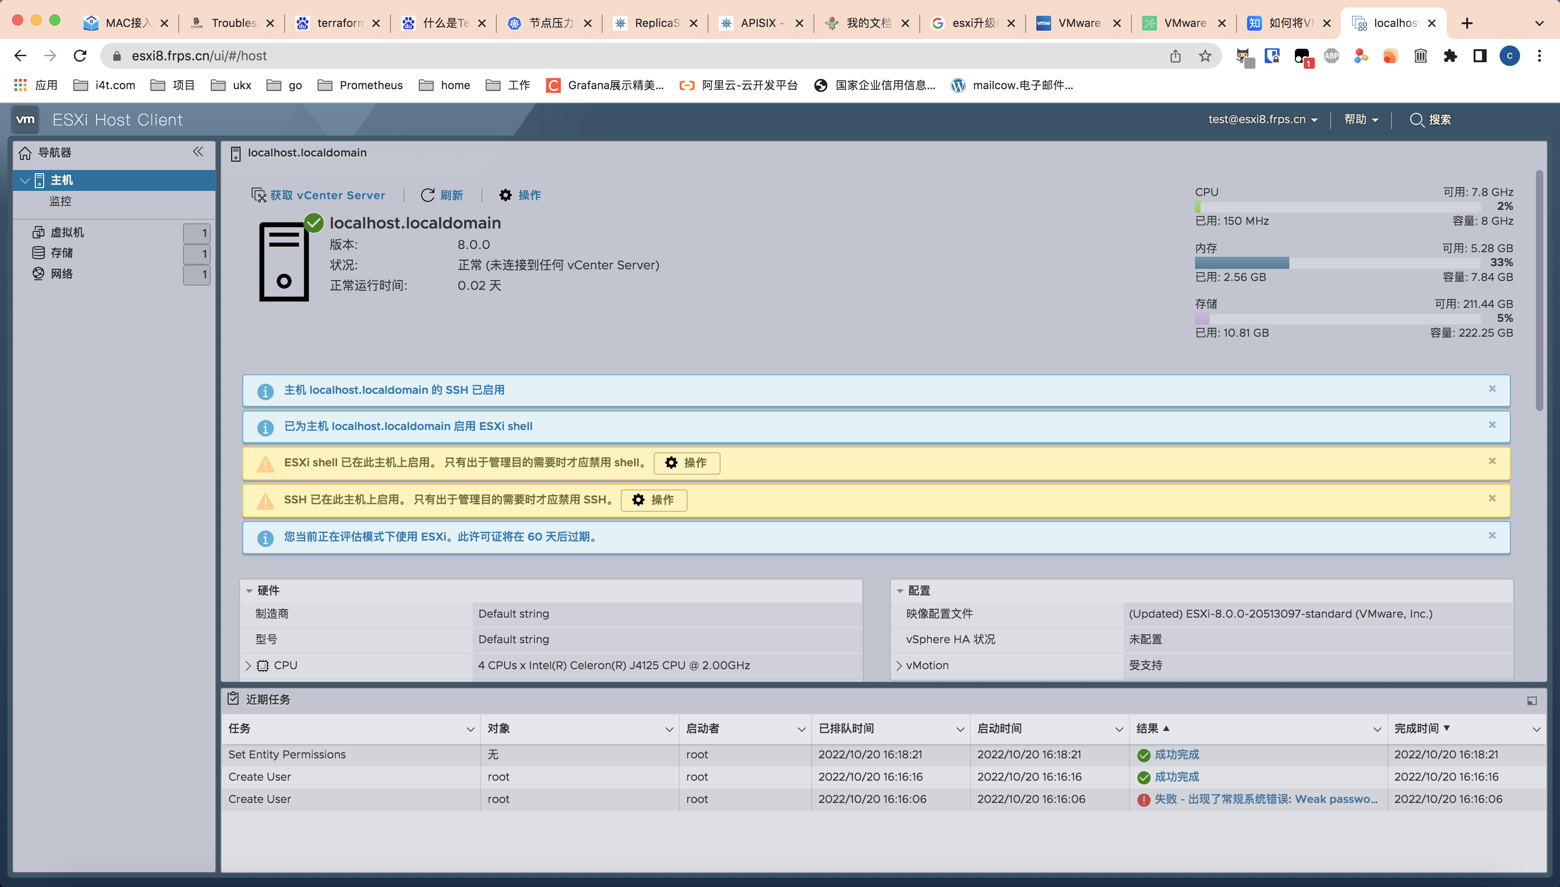This screenshot has width=1560, height=887.
Task: Click the storage usage bar
Action: [x=1337, y=319]
